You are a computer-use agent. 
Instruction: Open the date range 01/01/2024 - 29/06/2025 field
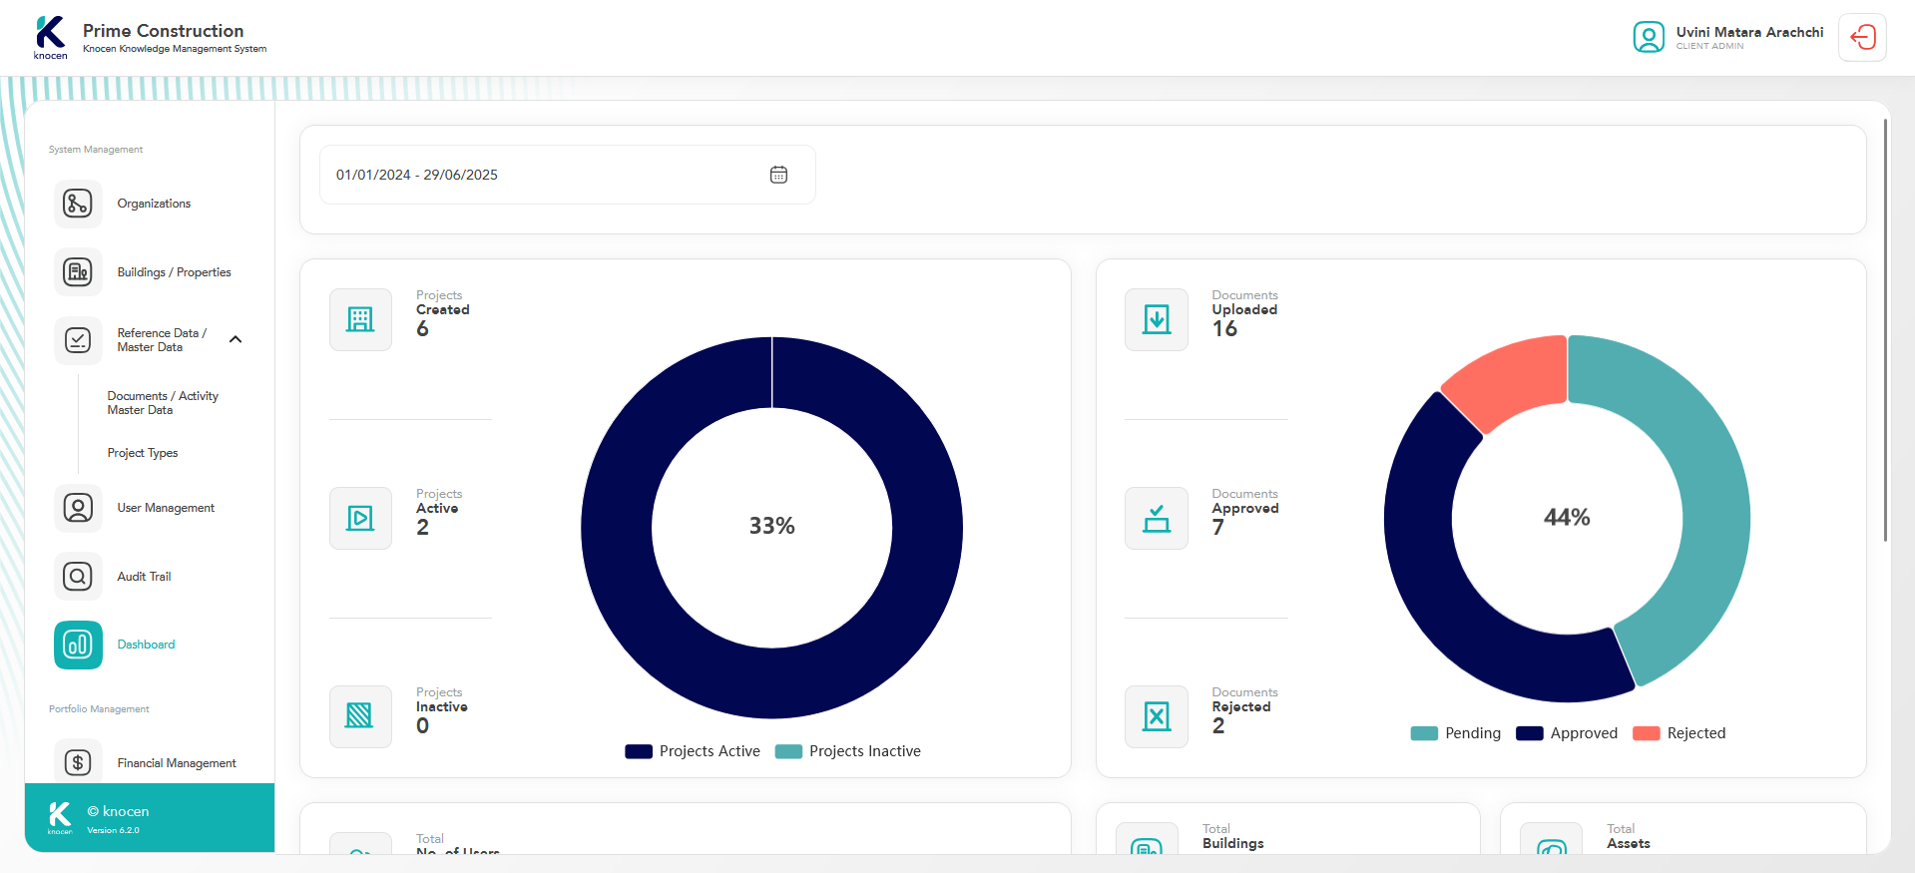pyautogui.click(x=539, y=175)
